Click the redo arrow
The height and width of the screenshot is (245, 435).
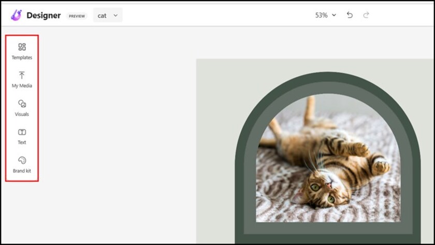pos(366,15)
